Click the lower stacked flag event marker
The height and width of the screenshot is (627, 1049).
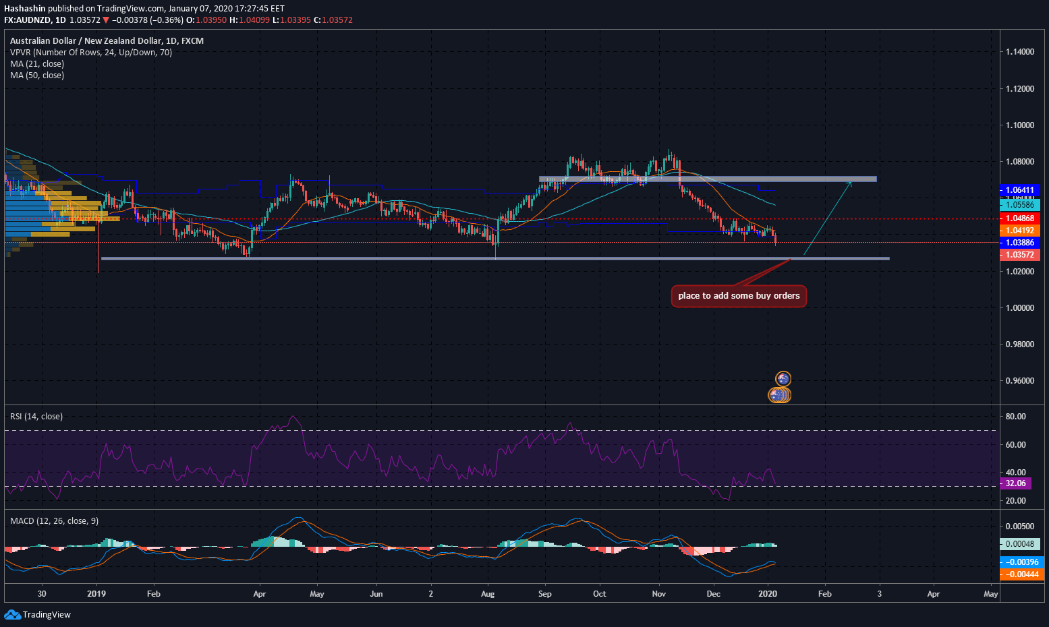(779, 395)
